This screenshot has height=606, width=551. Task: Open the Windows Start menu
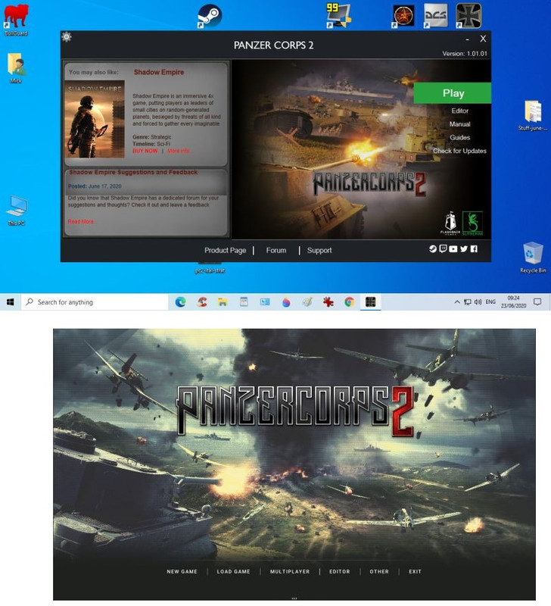pos(11,302)
